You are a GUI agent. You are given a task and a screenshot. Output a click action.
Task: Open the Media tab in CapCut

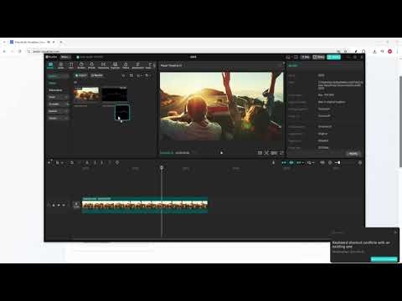pyautogui.click(x=50, y=65)
